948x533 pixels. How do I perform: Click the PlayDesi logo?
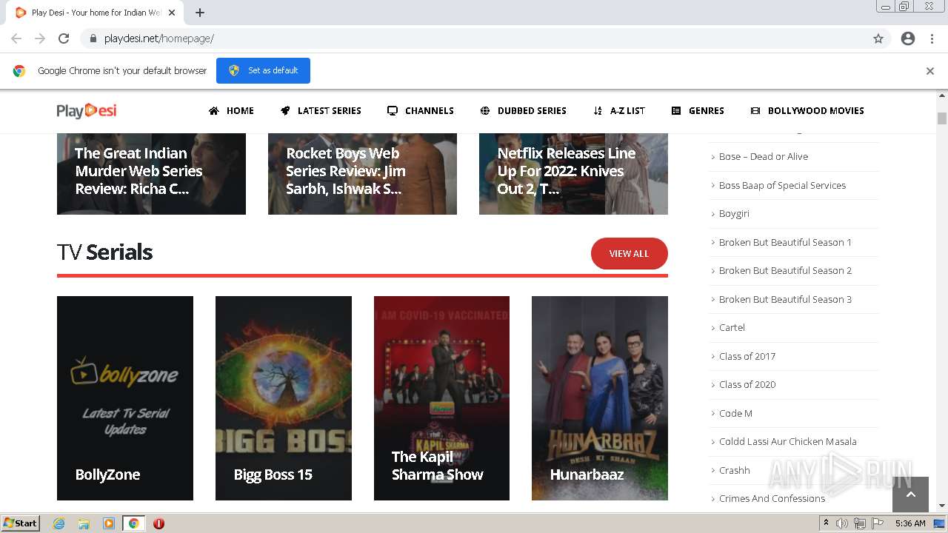(87, 111)
